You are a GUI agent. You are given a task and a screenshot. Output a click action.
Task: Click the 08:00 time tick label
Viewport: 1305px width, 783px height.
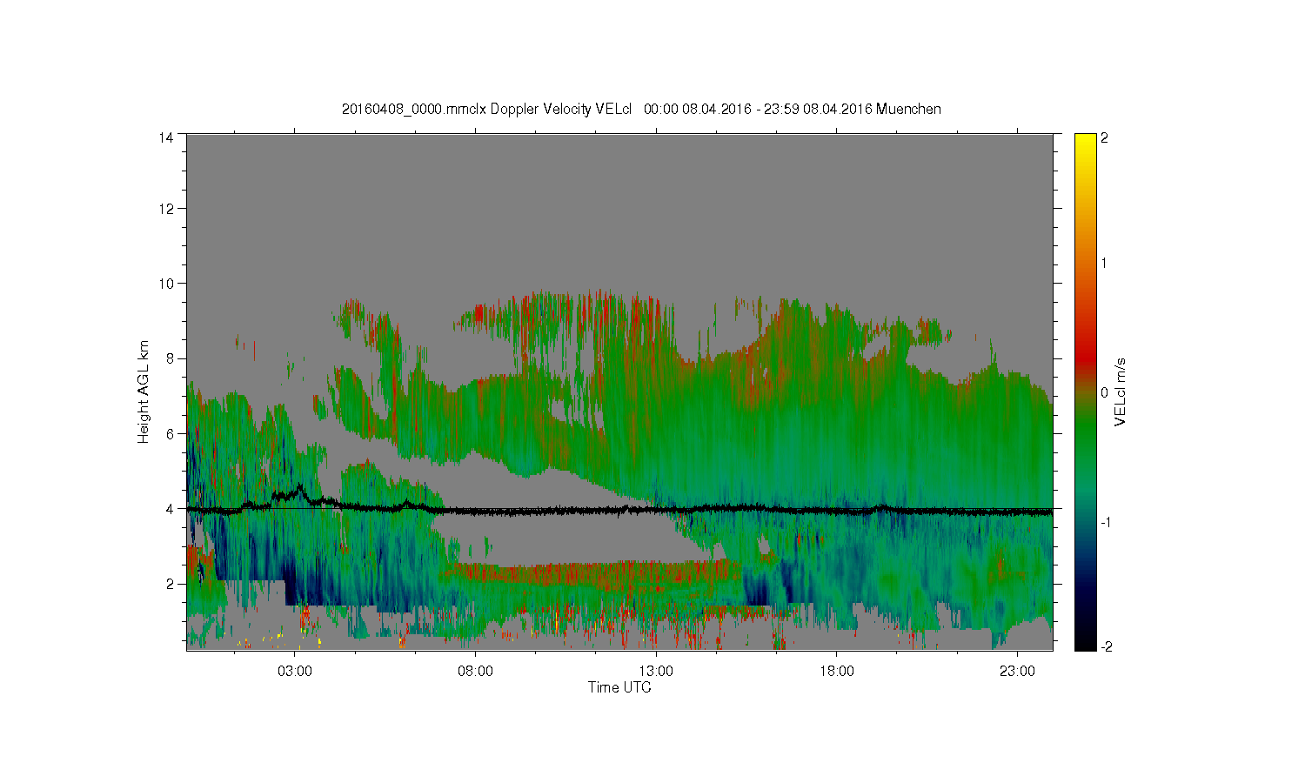(475, 671)
